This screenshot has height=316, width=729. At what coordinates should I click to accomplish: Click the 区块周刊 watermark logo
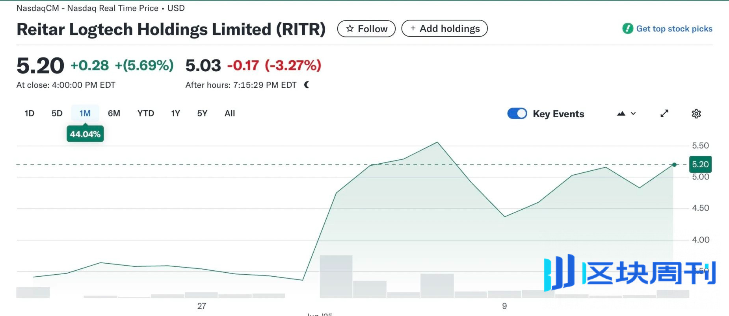tap(629, 272)
